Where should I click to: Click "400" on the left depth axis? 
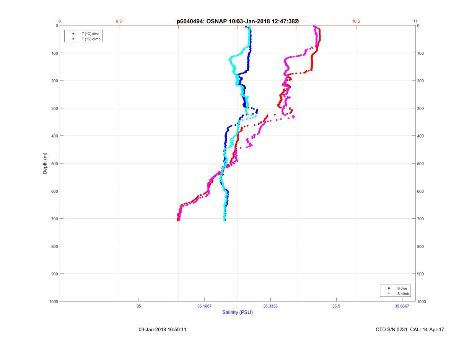tap(54, 136)
